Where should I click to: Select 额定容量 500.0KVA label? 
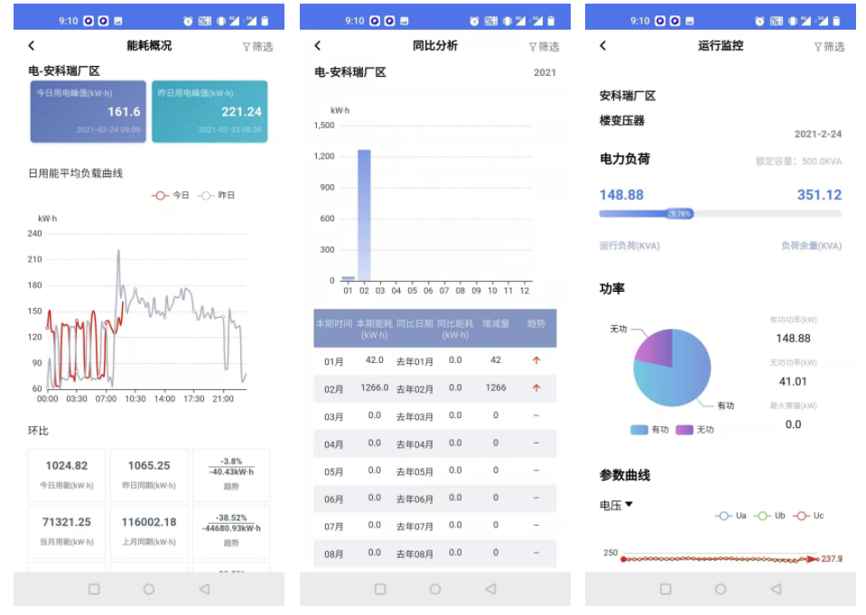[798, 162]
